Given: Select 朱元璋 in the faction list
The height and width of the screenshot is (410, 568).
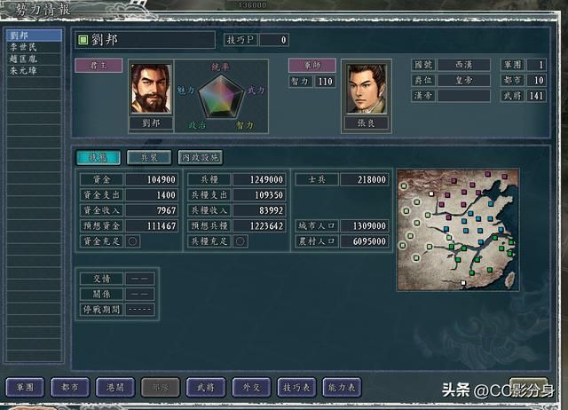Looking at the screenshot, I should click(34, 70).
